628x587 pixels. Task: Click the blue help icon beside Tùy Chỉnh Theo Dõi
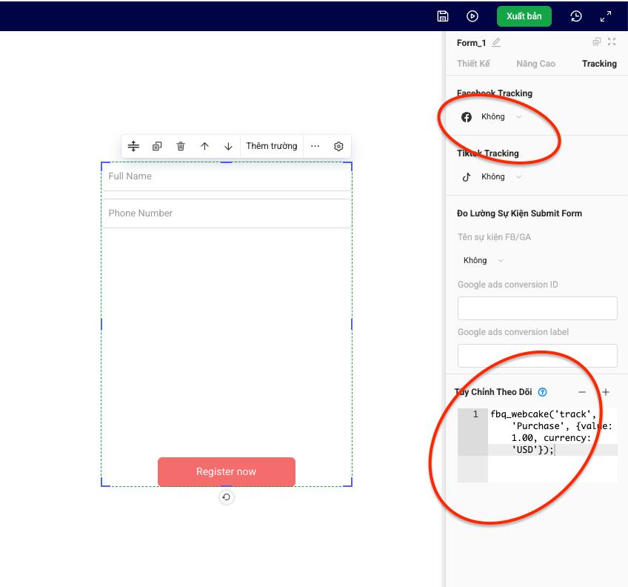click(542, 392)
